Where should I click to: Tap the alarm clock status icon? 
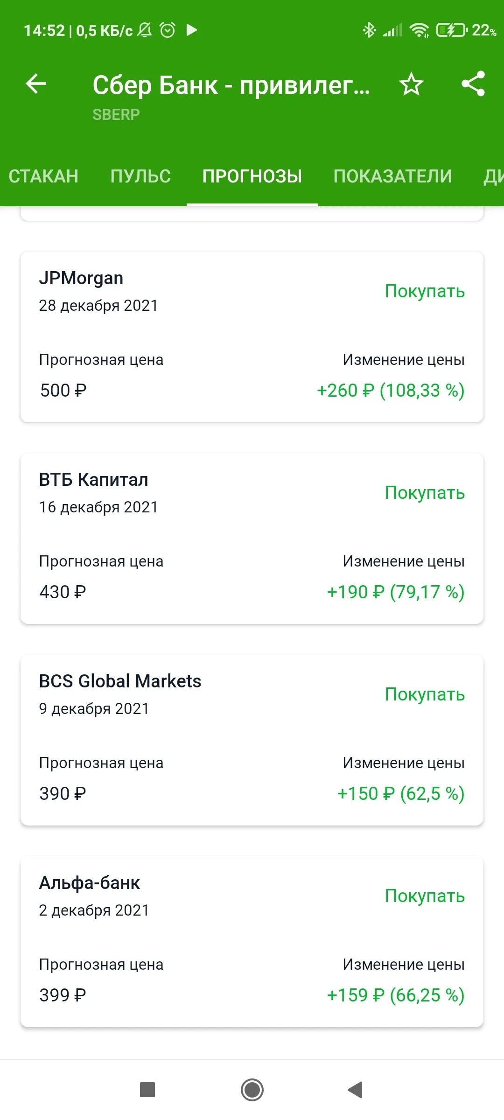(168, 30)
